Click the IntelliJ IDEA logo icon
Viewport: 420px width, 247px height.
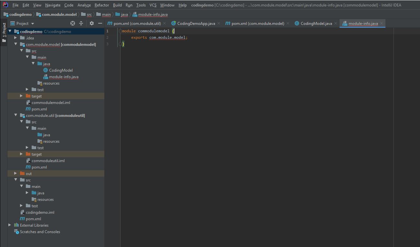coord(5,5)
